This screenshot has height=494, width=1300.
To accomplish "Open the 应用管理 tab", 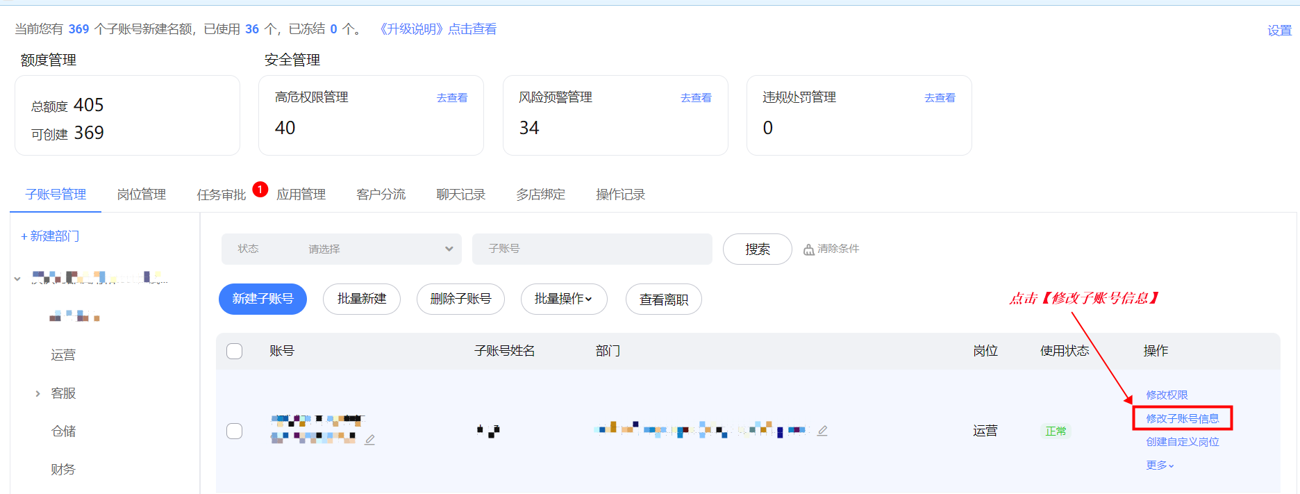I will (301, 195).
